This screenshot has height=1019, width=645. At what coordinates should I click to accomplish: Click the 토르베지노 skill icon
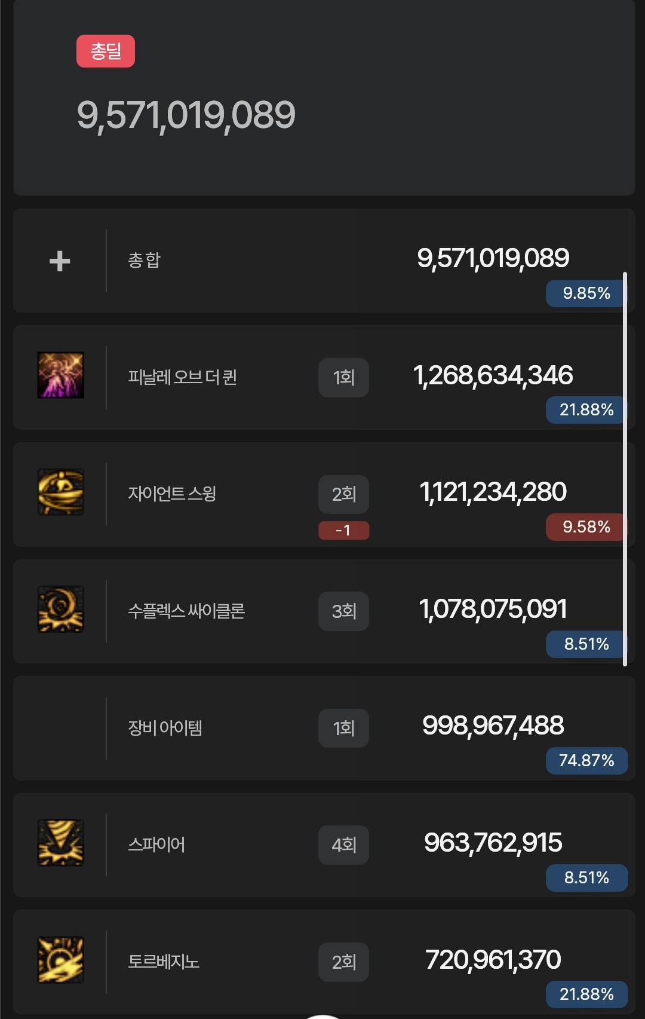pyautogui.click(x=60, y=960)
